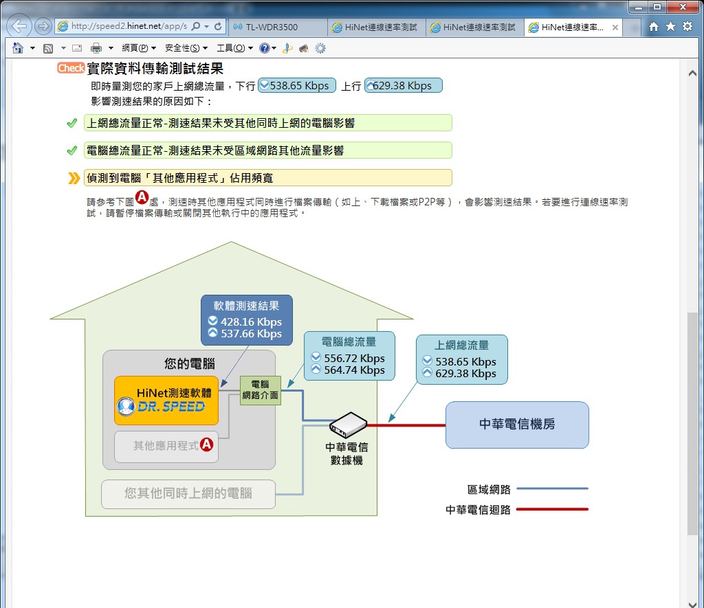
Task: Click the 電腦網路介面 box
Action: (x=261, y=390)
